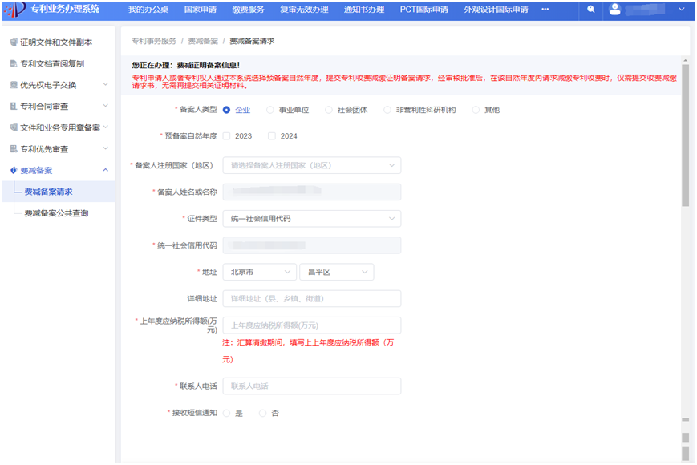Choose 否 for 接收短信通知

pos(263,412)
